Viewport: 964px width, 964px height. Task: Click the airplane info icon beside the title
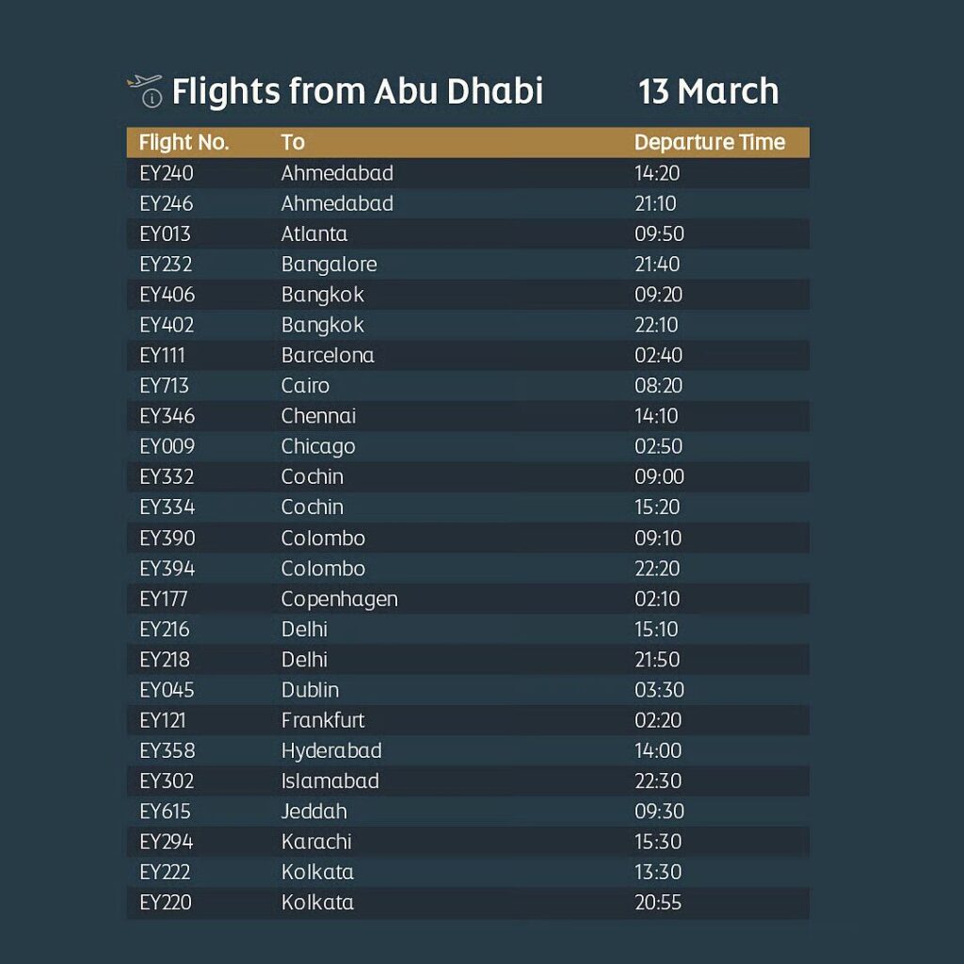[x=144, y=89]
